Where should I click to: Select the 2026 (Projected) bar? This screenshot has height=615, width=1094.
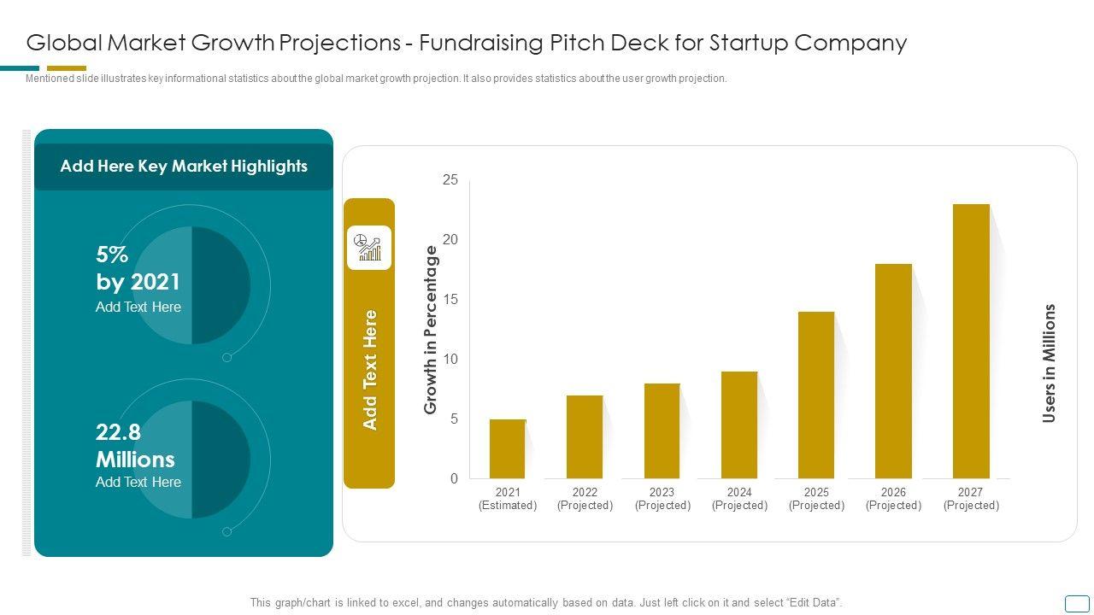[x=893, y=371]
